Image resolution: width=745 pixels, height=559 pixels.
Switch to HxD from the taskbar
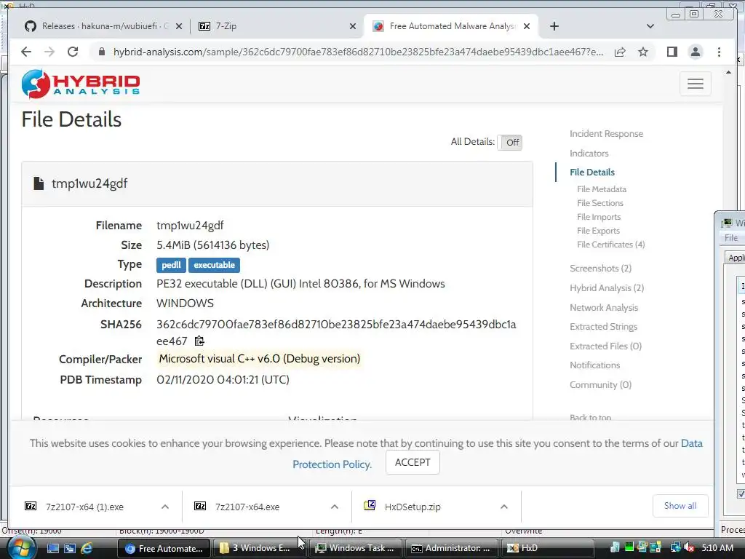pyautogui.click(x=547, y=548)
